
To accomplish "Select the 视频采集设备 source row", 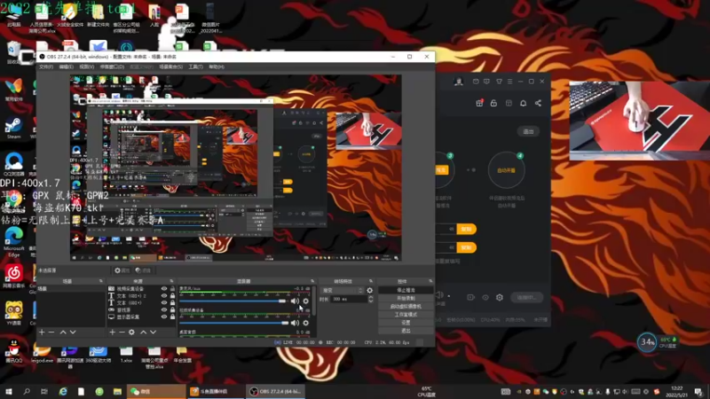I will 141,289.
